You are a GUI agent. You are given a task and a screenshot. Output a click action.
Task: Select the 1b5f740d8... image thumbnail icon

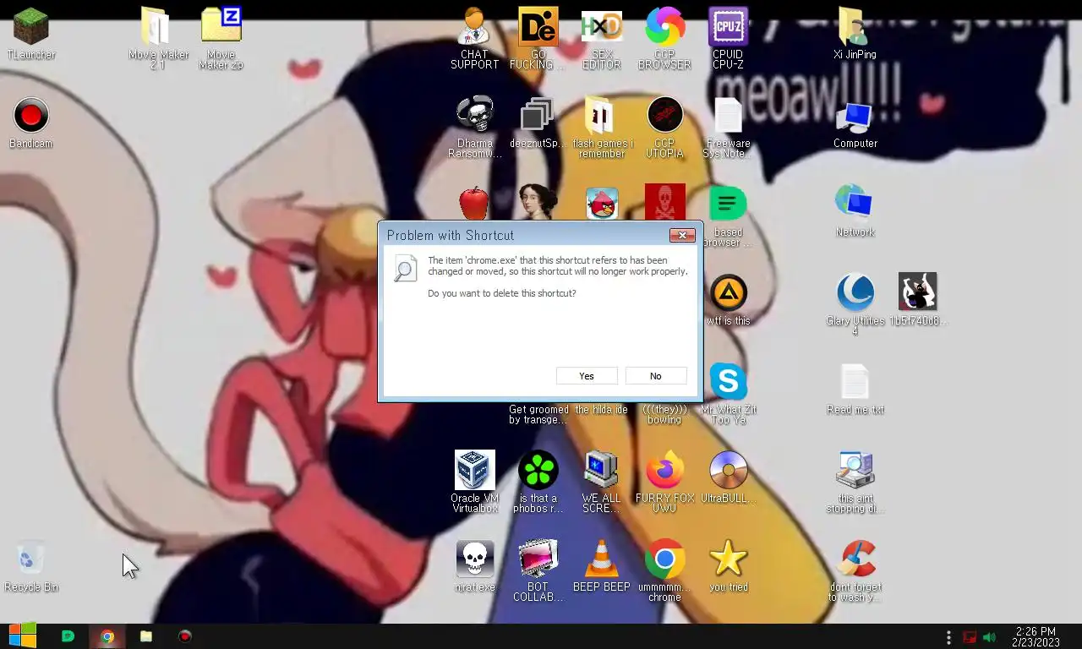tap(918, 298)
